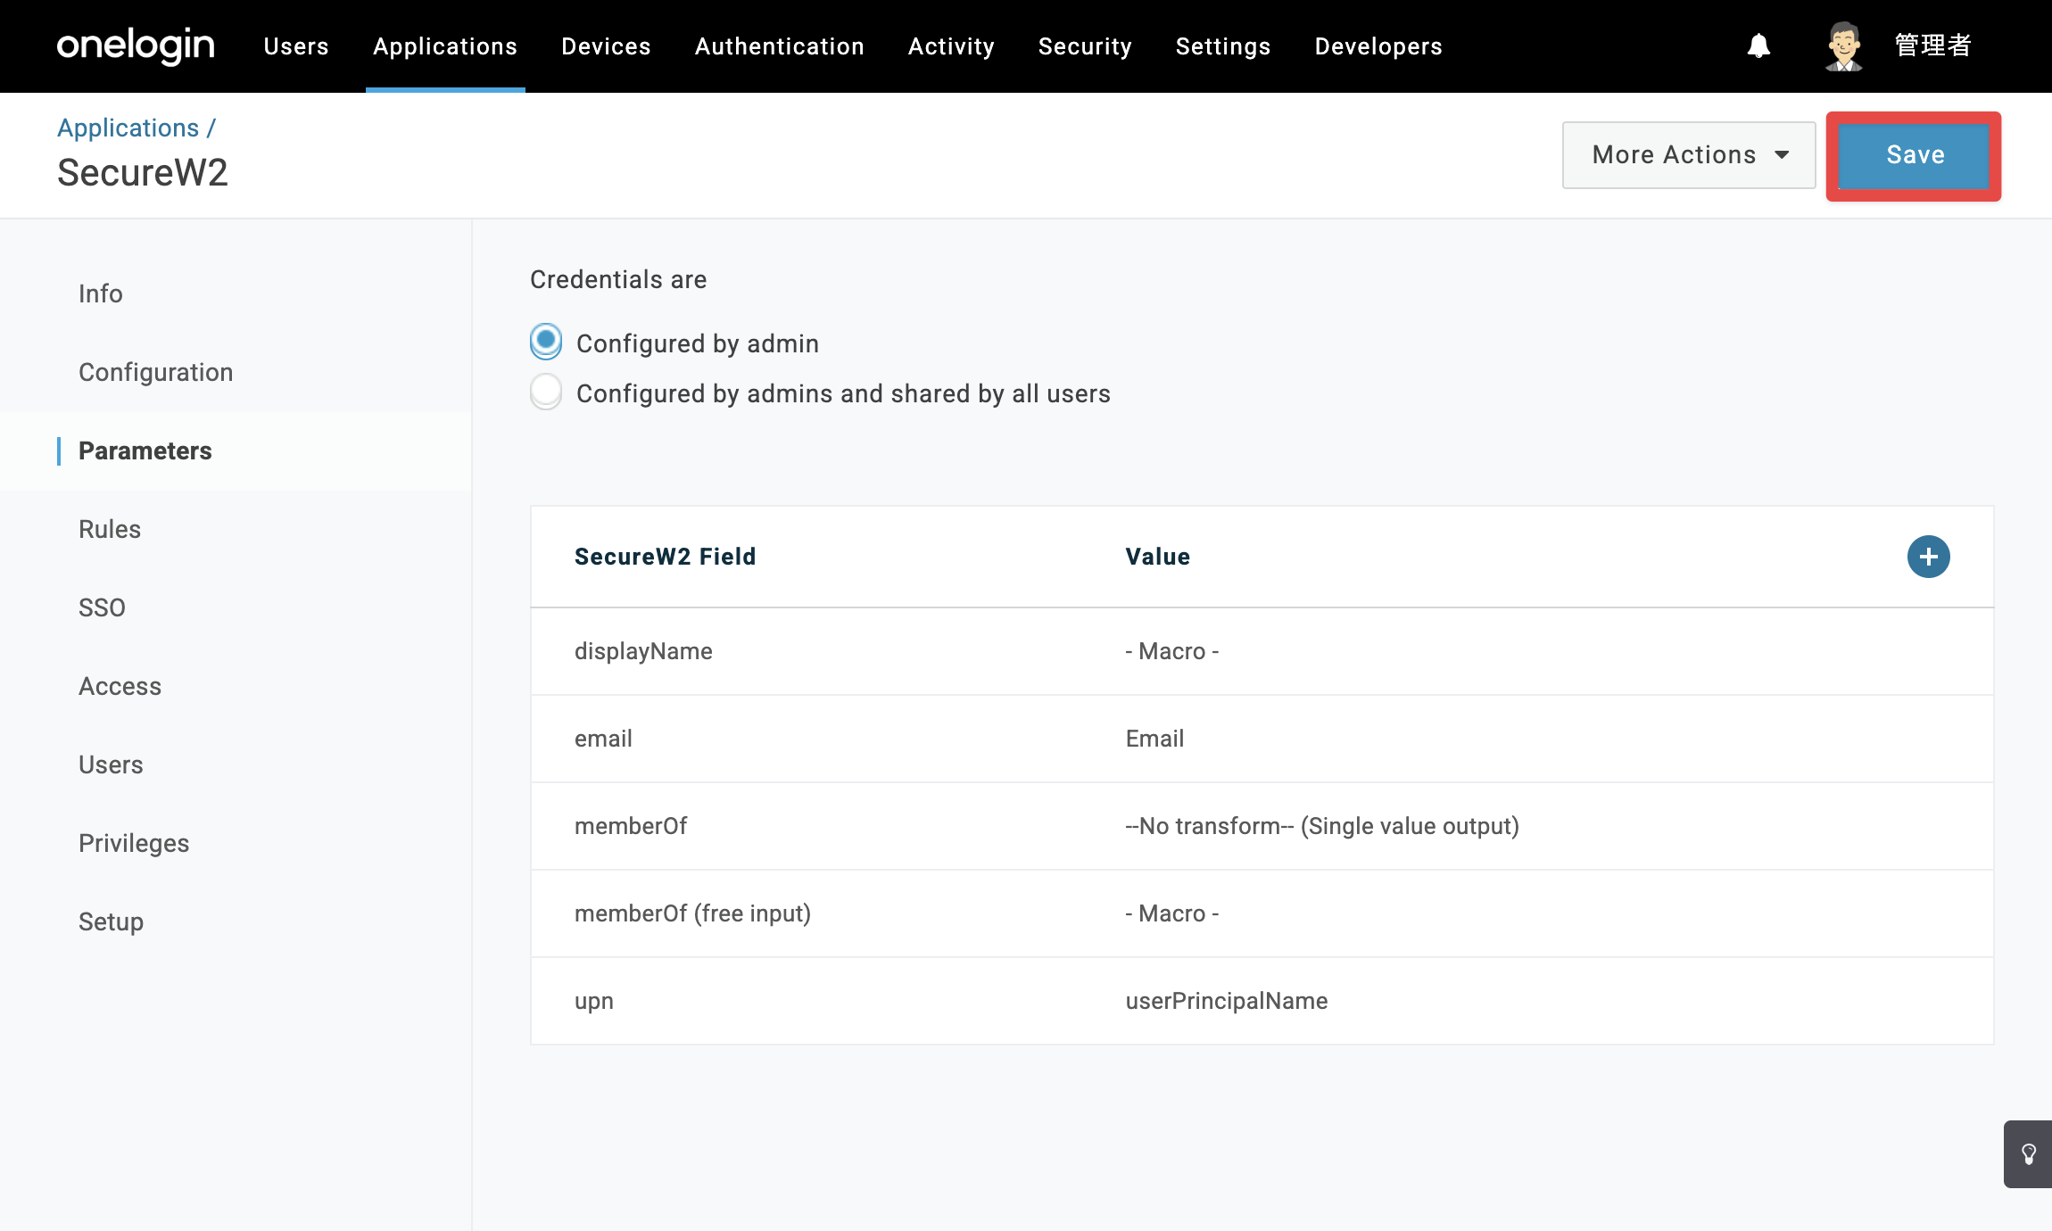
Task: Click the 'SecureW2 Field' column header
Action: 665,557
